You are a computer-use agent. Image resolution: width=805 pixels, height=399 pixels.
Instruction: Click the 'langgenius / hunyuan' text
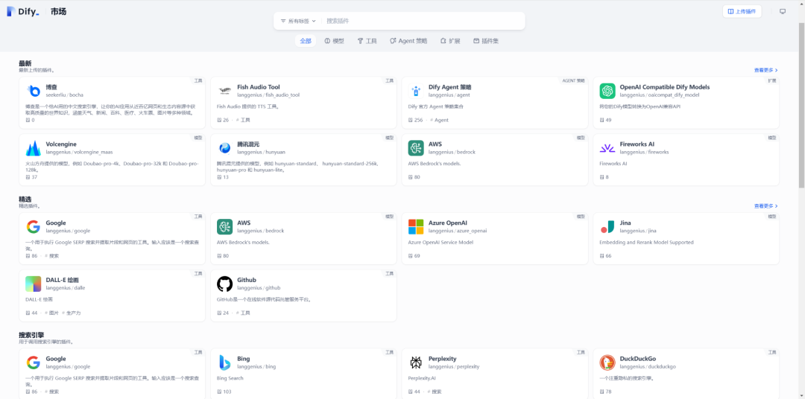pos(261,153)
